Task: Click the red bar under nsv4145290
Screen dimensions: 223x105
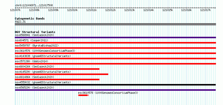Action: coord(61,74)
